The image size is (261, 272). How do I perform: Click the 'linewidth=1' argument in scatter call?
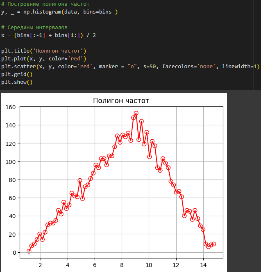[239, 67]
